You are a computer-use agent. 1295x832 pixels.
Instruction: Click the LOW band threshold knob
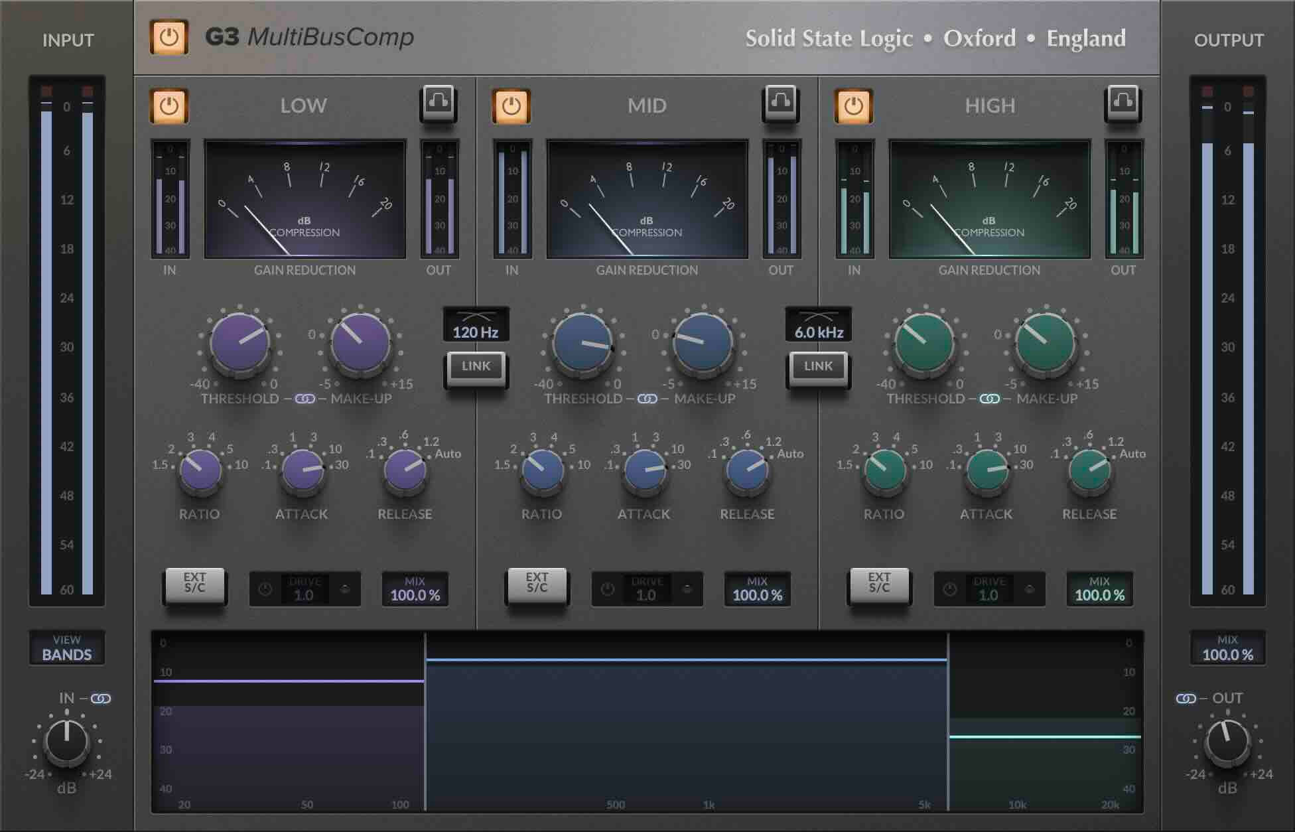[x=239, y=343]
